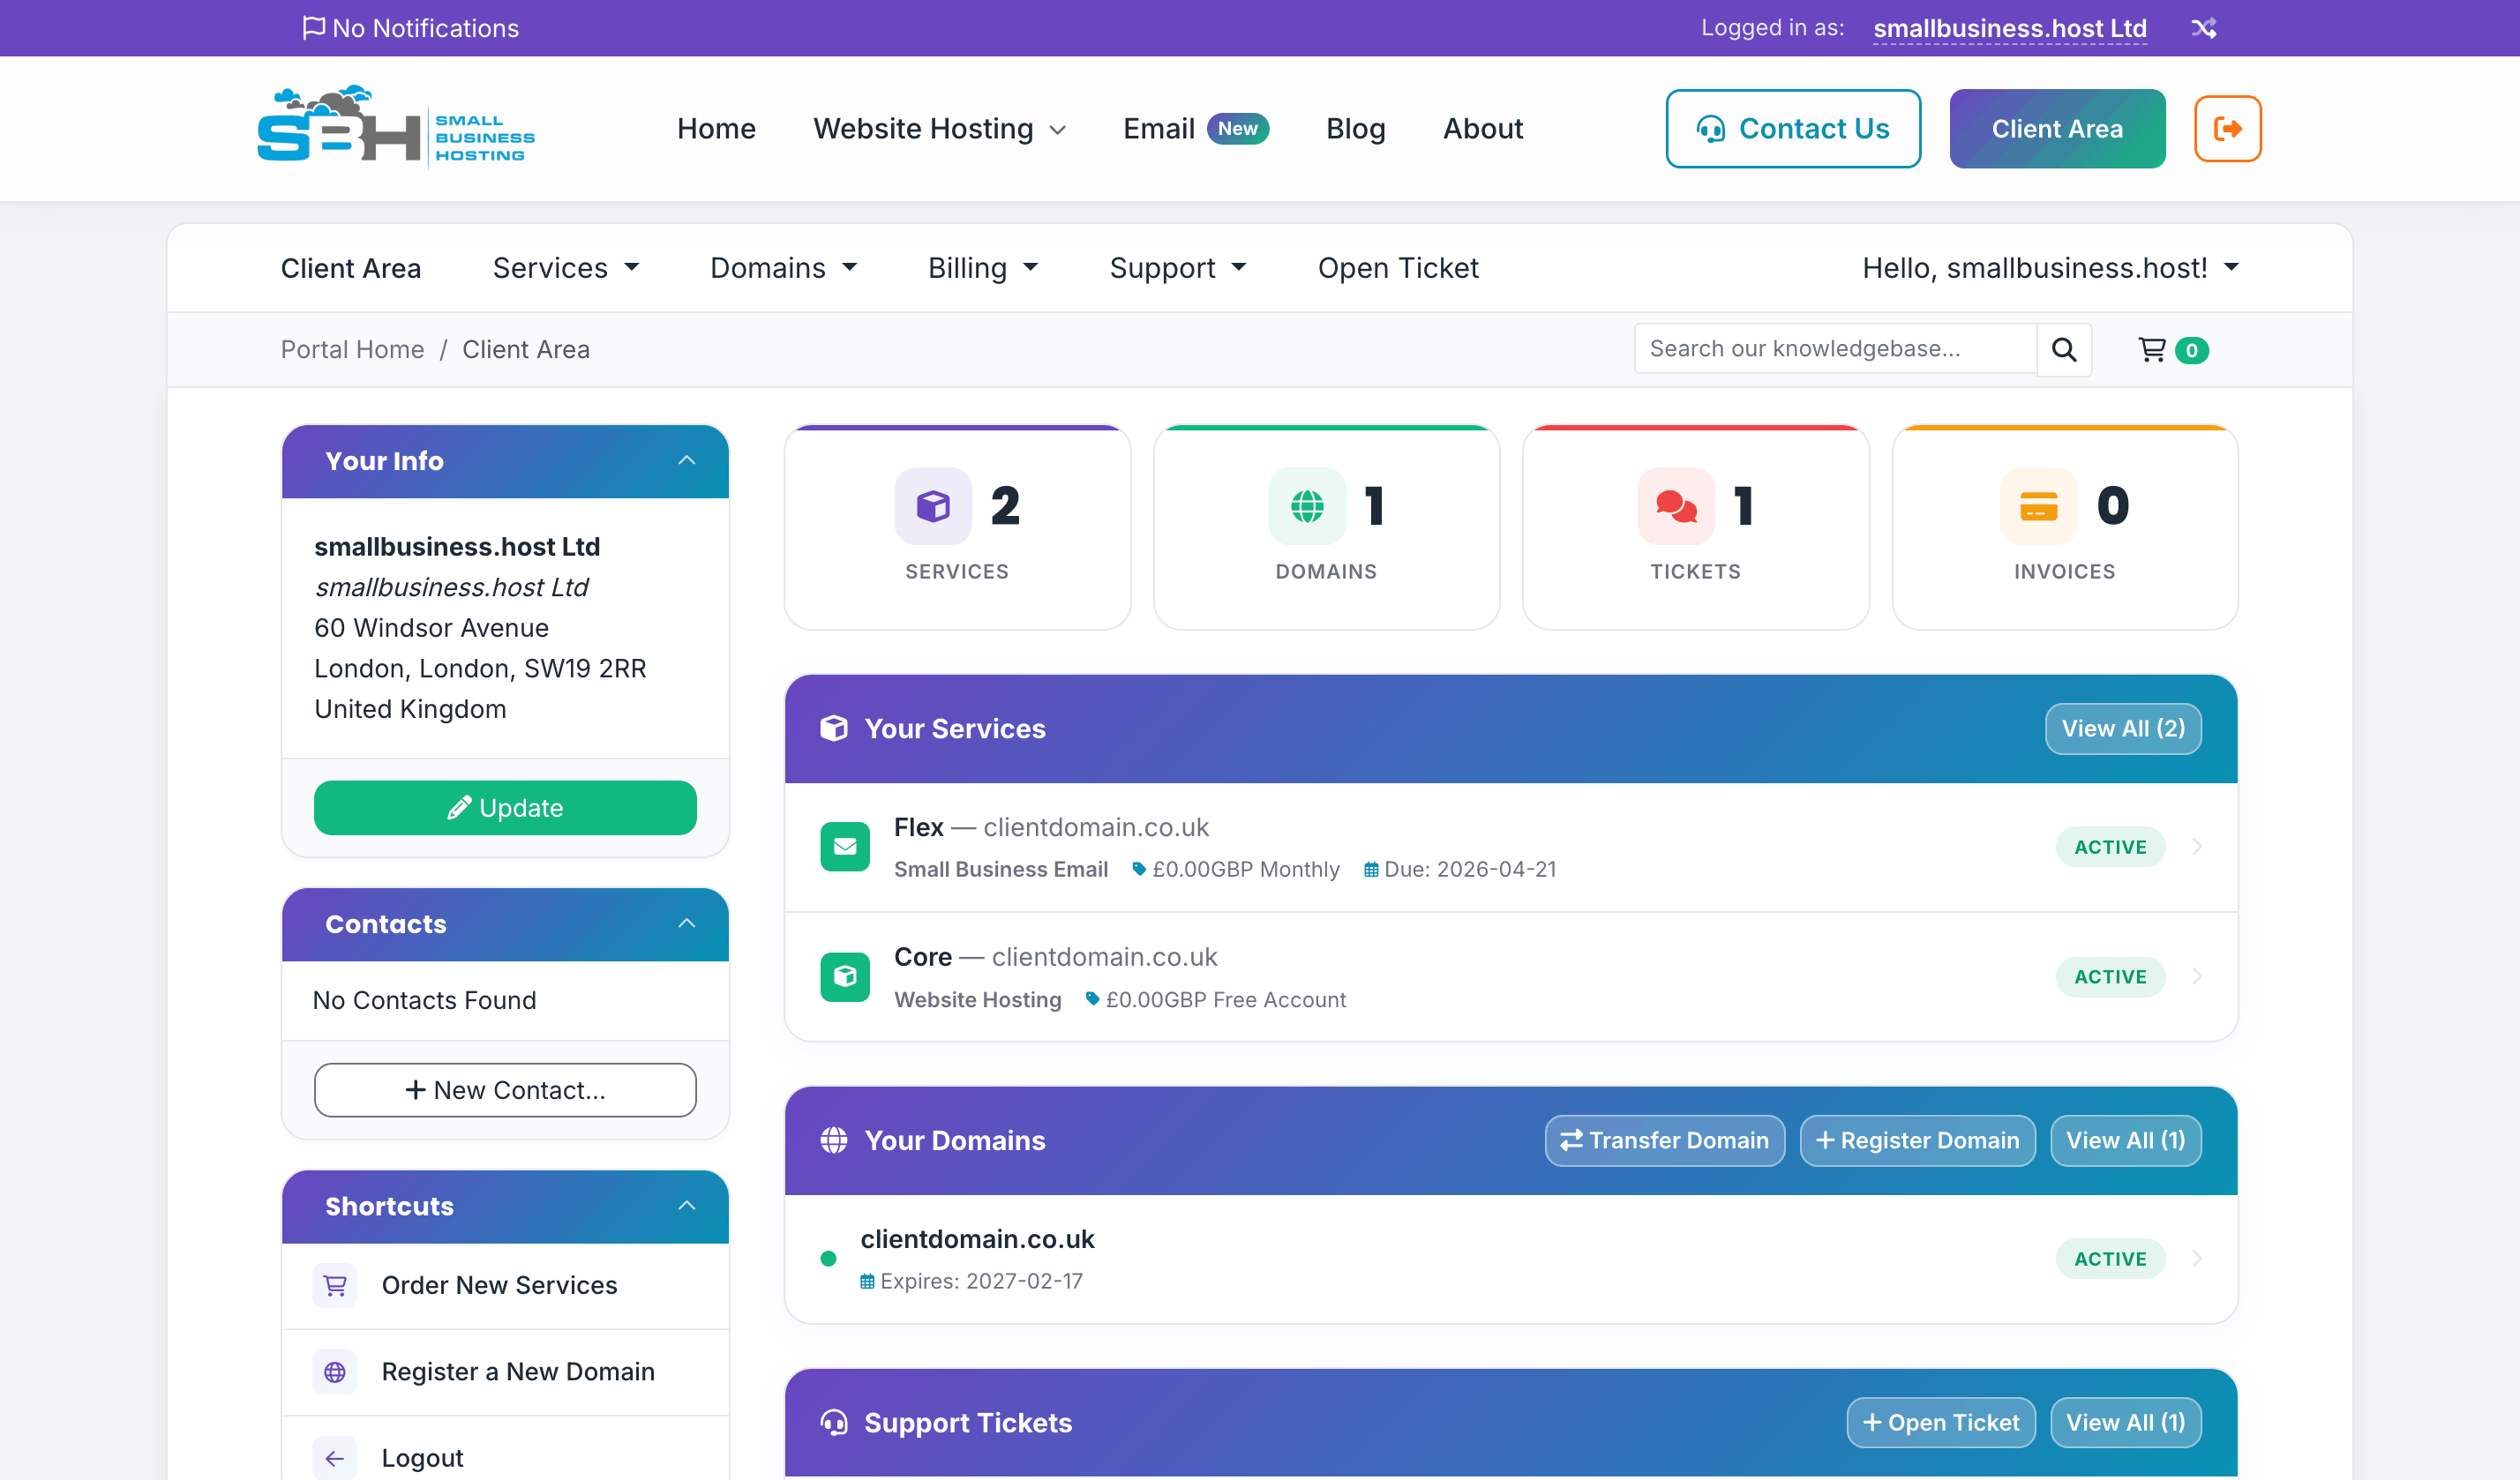Open the Website Hosting dropdown
The image size is (2520, 1480).
coord(940,129)
